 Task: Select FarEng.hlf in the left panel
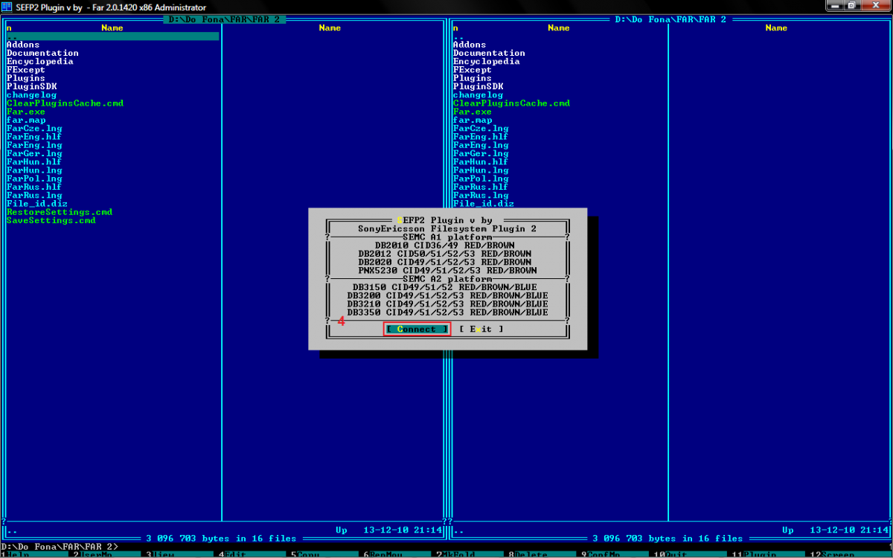[34, 137]
